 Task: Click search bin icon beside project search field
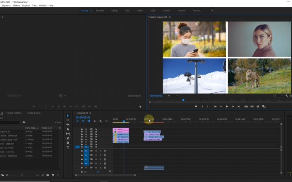24,122
